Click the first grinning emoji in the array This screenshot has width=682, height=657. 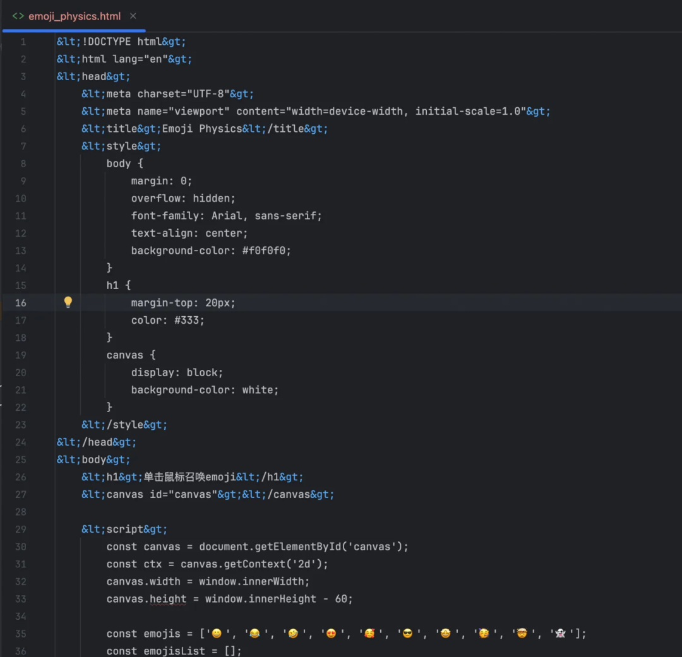pos(217,634)
